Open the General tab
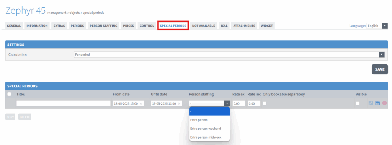The width and height of the screenshot is (392, 145). pos(14,26)
